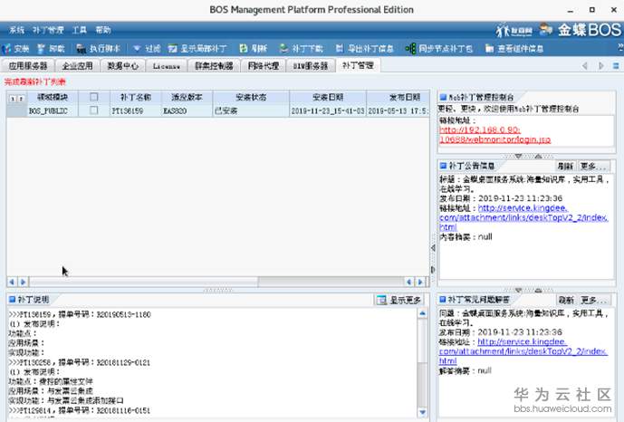This screenshot has height=422, width=624.
Task: Click down arrow of 补丁说明 scrollbar
Action: tap(422, 412)
